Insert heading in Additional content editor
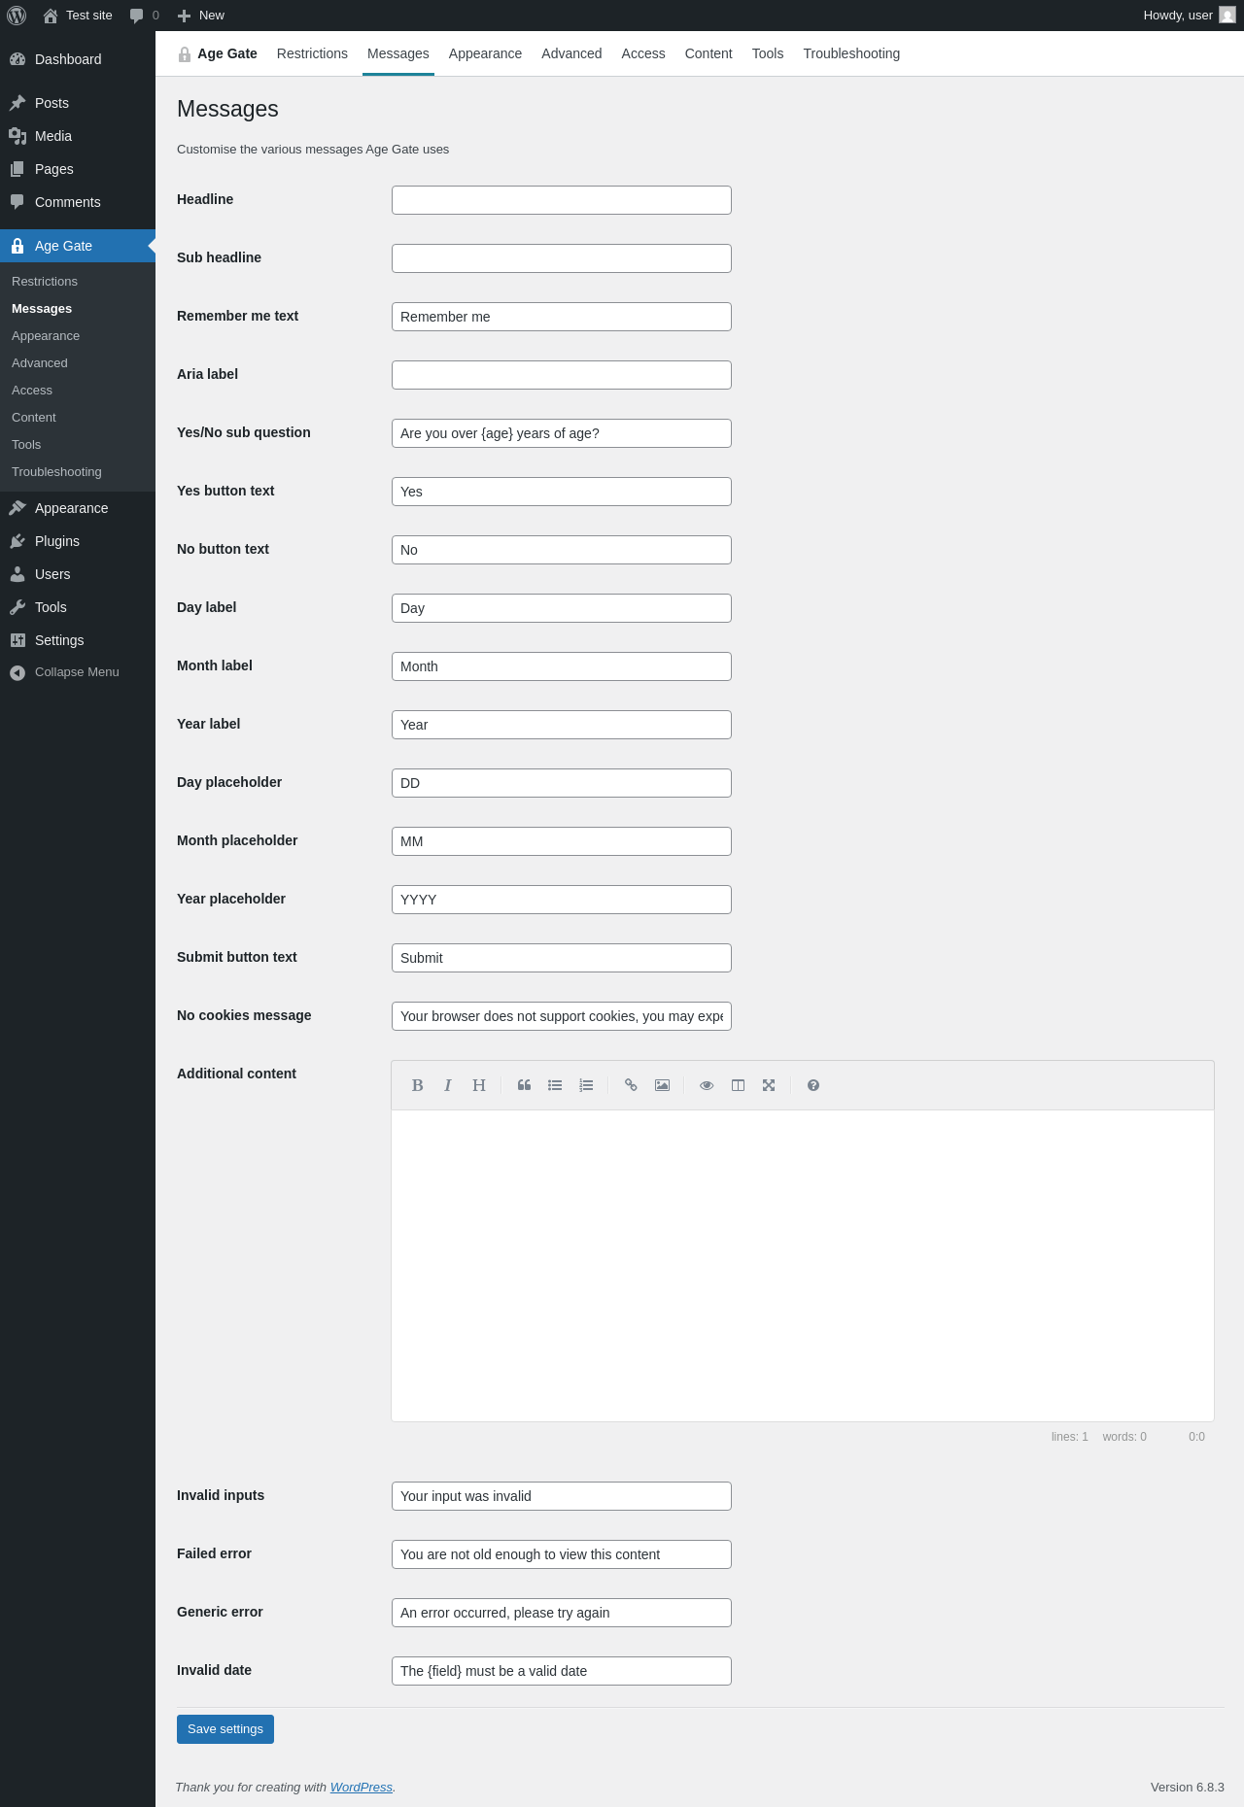Image resolution: width=1244 pixels, height=1807 pixels. [479, 1085]
